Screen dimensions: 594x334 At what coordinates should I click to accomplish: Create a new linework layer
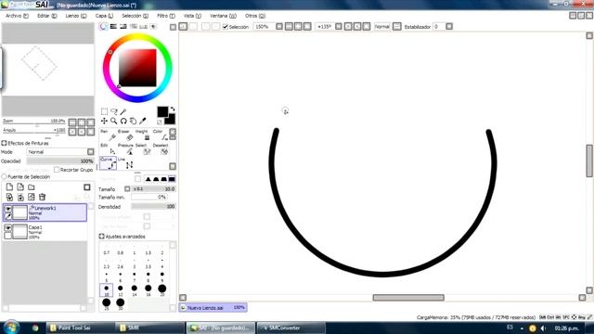[20, 187]
